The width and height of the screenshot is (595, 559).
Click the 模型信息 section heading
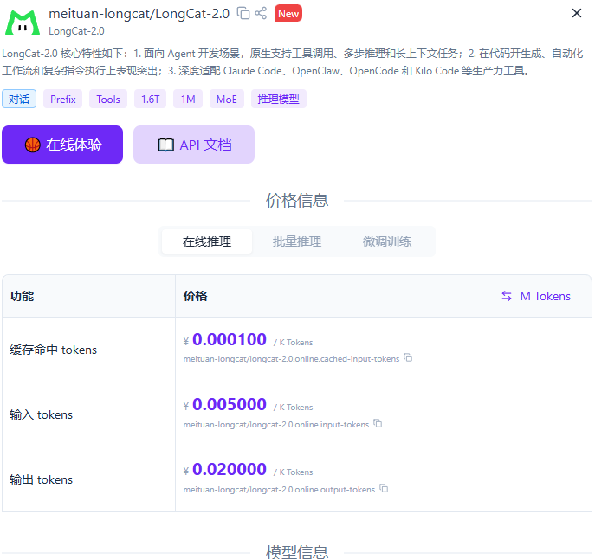point(297,552)
